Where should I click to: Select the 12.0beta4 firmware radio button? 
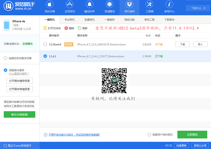click(x=45, y=44)
